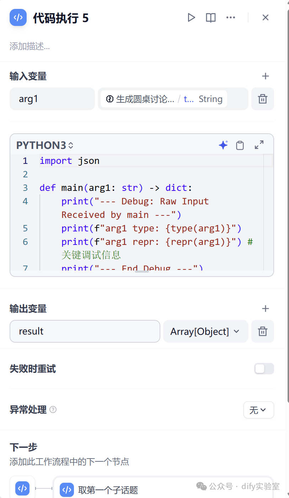This screenshot has width=289, height=498.
Task: Add a new input variable with plus
Action: pos(265,76)
